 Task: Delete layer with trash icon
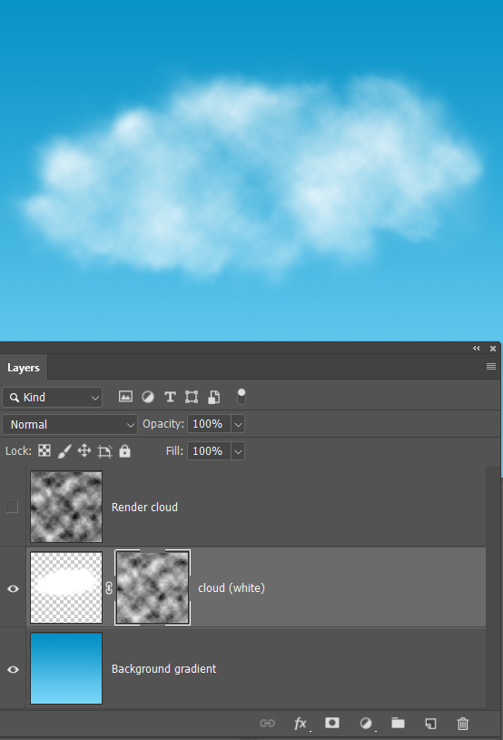[463, 723]
